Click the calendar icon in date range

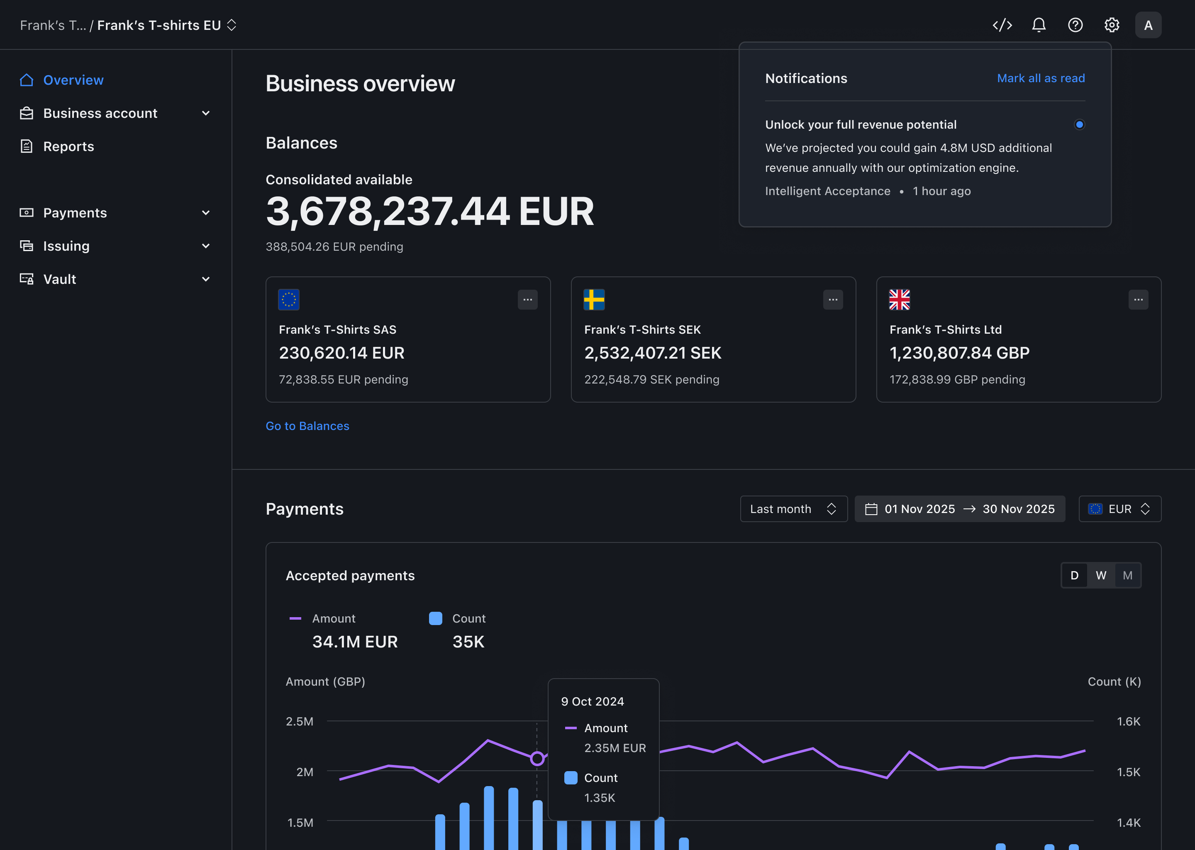pyautogui.click(x=871, y=509)
